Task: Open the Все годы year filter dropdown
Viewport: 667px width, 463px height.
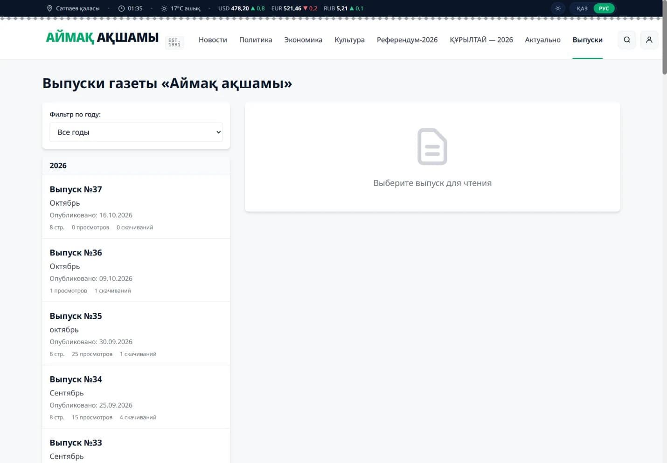Action: point(136,132)
